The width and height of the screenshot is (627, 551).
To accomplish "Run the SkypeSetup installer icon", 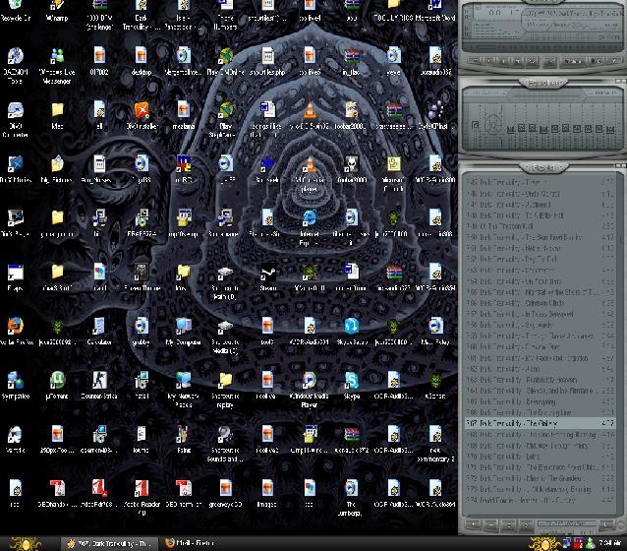I will pyautogui.click(x=352, y=331).
